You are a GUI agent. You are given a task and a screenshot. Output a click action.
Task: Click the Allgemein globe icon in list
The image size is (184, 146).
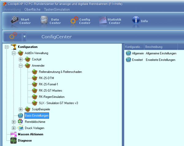tap(128, 53)
